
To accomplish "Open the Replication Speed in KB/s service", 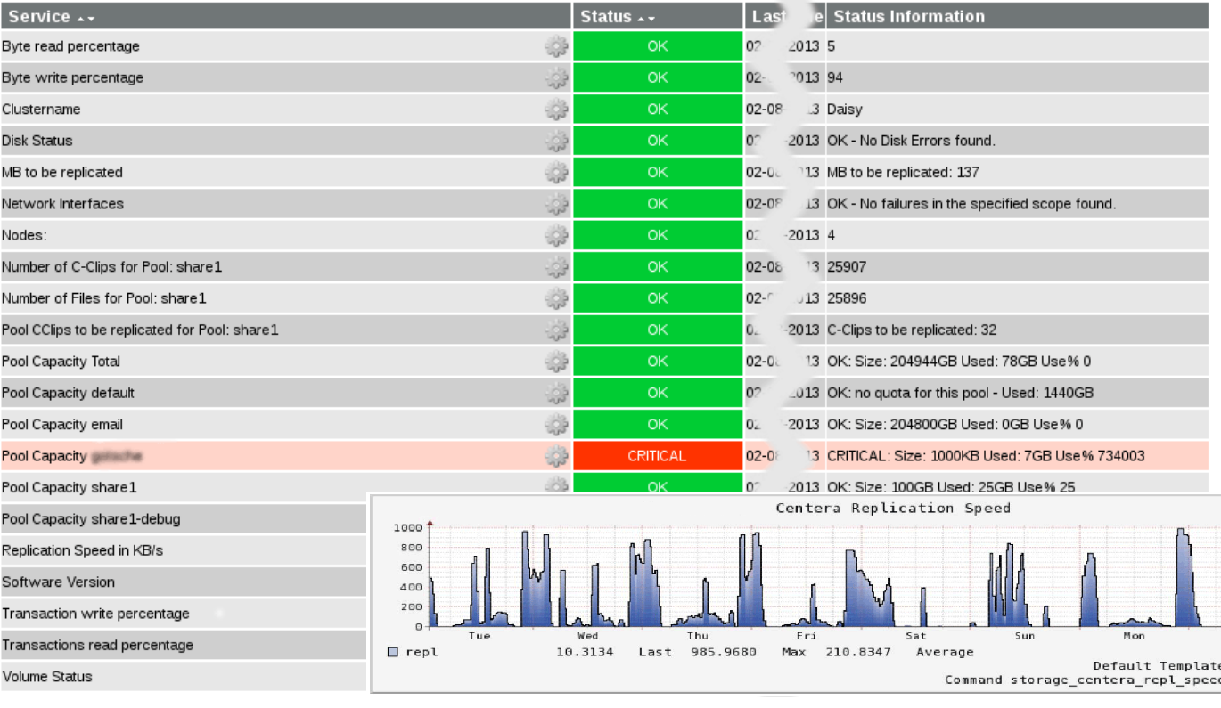I will coord(83,550).
